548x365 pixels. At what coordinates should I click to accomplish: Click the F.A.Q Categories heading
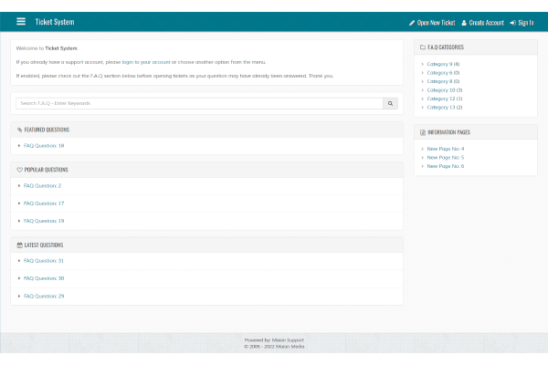click(x=446, y=47)
